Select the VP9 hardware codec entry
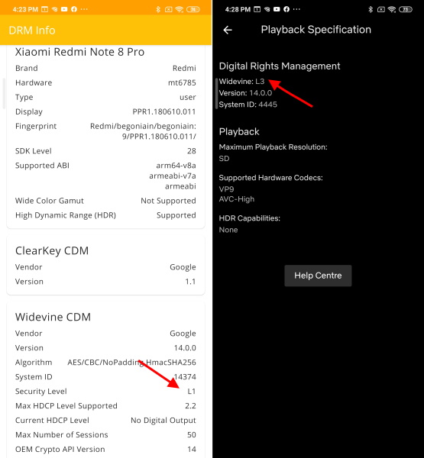424x458 pixels. pyautogui.click(x=226, y=189)
